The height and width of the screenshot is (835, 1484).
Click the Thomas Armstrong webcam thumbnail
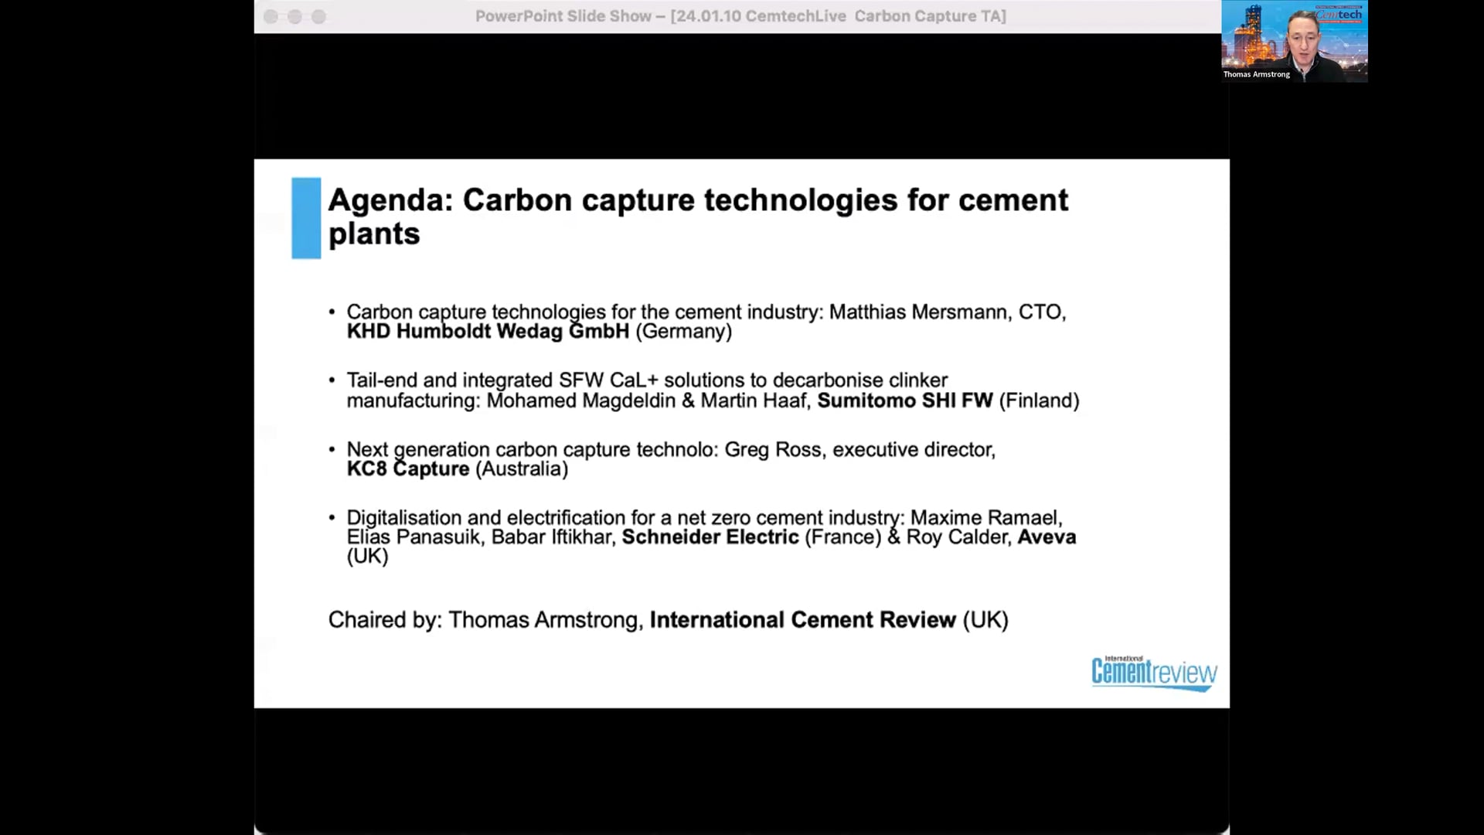pyautogui.click(x=1295, y=41)
